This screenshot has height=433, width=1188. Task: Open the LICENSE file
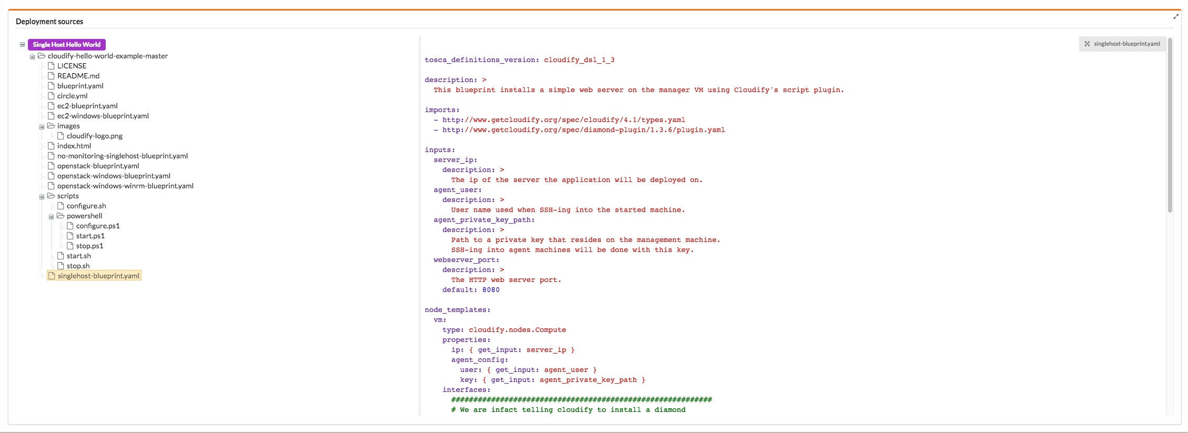(x=72, y=66)
